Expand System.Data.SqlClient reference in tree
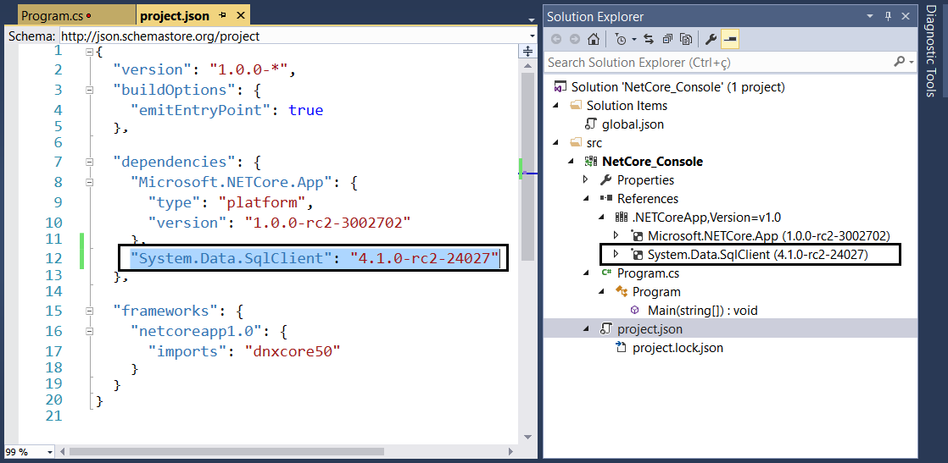The width and height of the screenshot is (948, 463). tap(616, 254)
